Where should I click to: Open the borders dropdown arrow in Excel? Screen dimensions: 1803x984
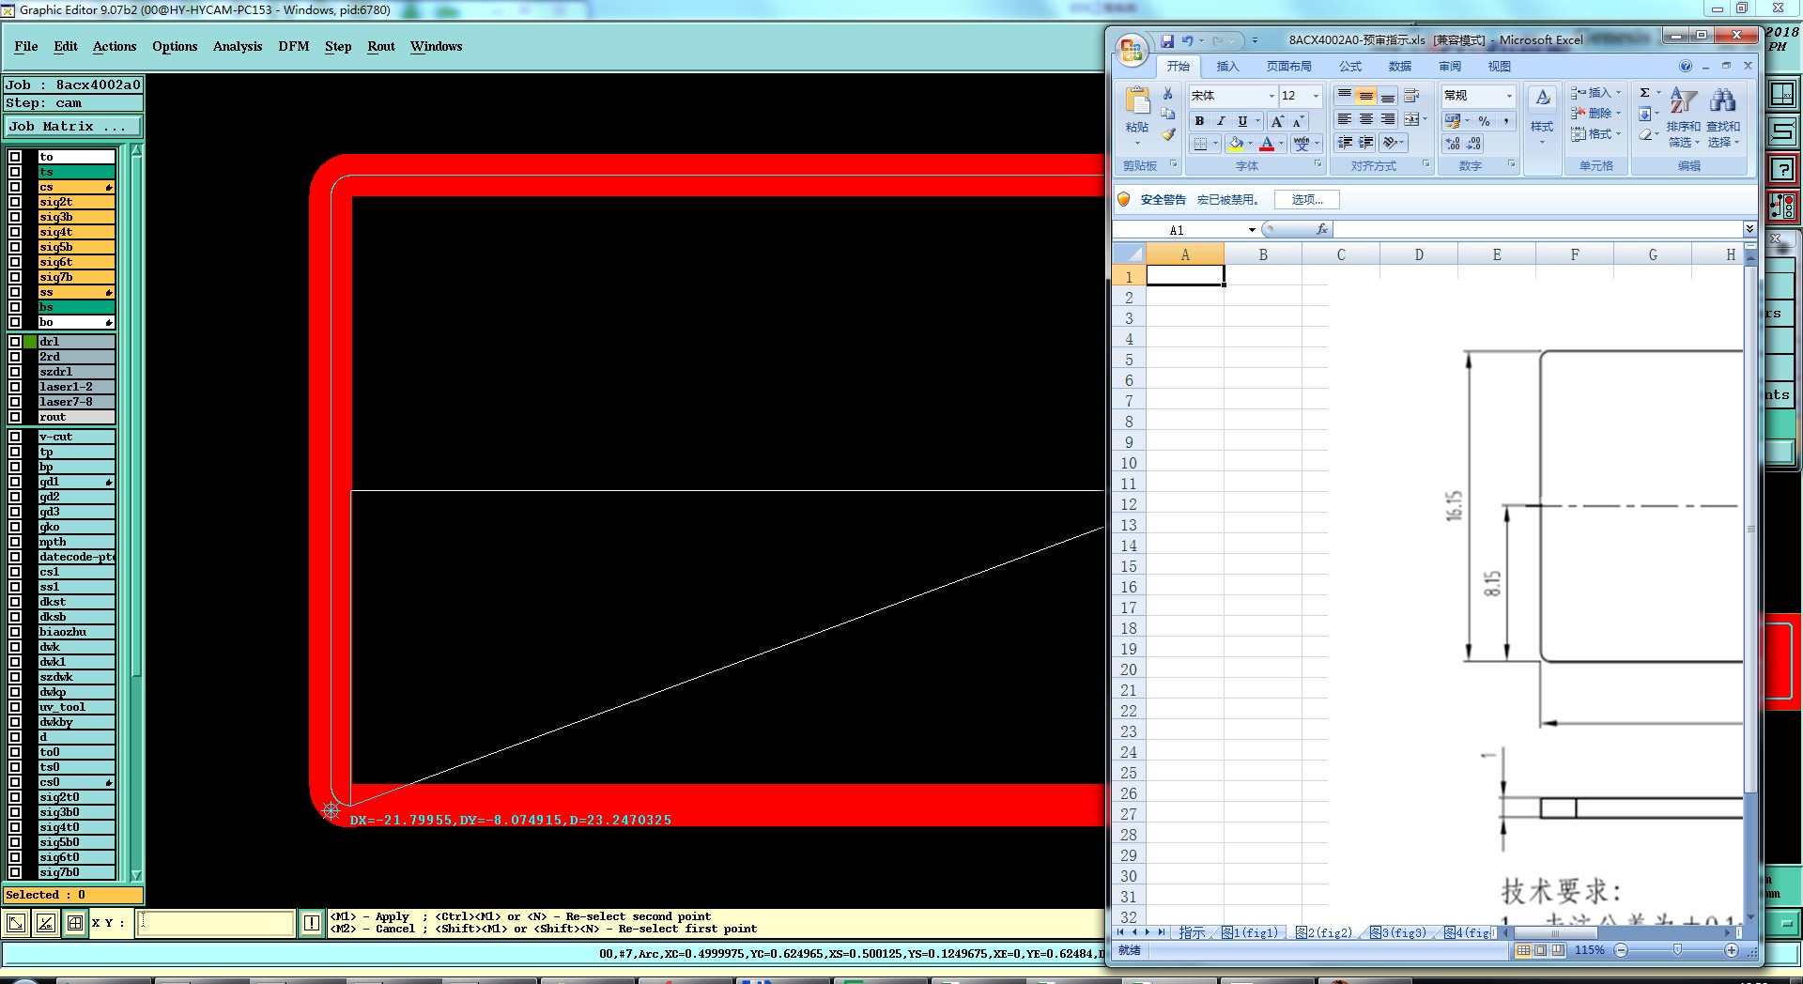coord(1215,144)
